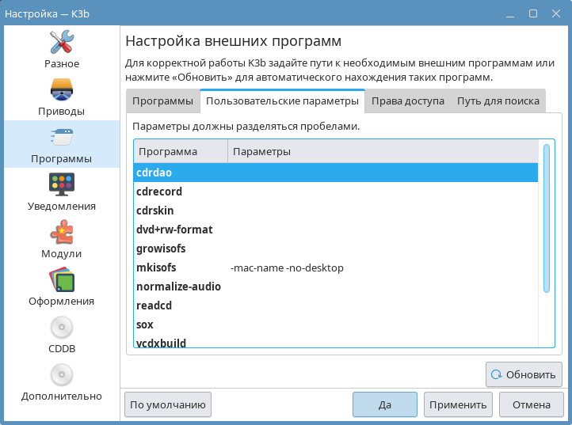Open the Разное settings section
The image size is (572, 425).
pos(61,49)
